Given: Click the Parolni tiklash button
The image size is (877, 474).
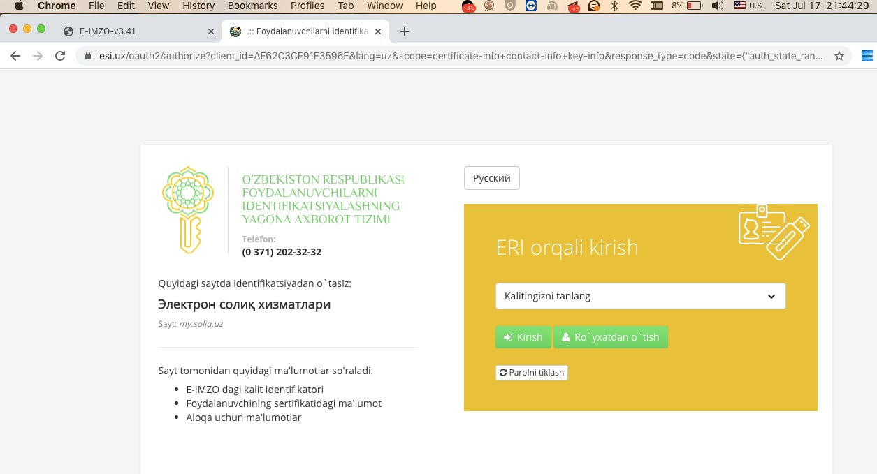Looking at the screenshot, I should click(x=532, y=373).
